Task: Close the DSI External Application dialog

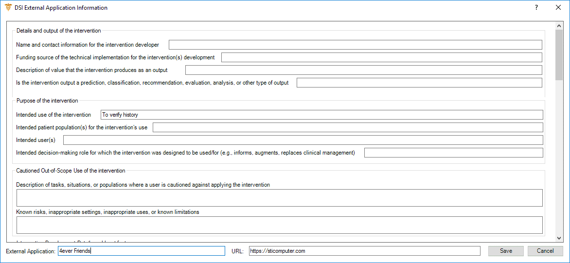Action: tap(558, 8)
